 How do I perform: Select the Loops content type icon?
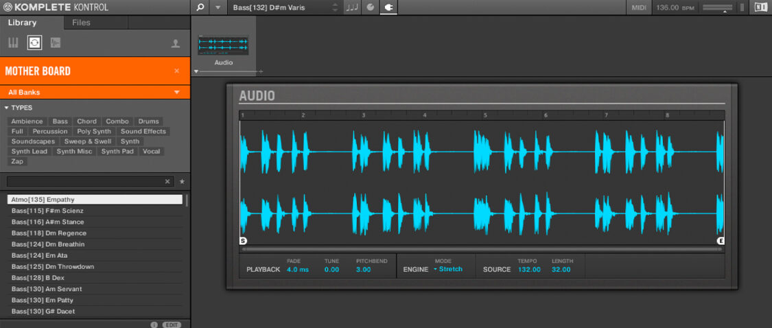pyautogui.click(x=34, y=43)
